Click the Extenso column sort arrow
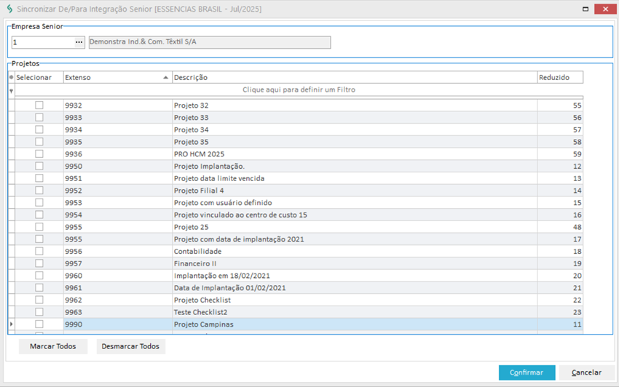The image size is (619, 387). (x=166, y=78)
